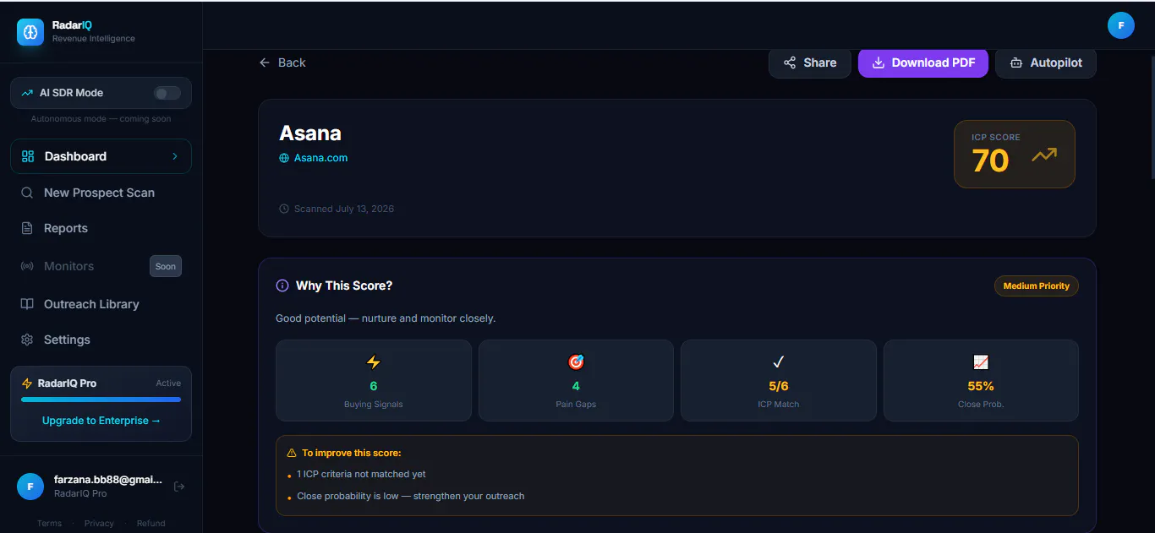Open the Terms footer link
The height and width of the screenshot is (533, 1155).
click(49, 523)
